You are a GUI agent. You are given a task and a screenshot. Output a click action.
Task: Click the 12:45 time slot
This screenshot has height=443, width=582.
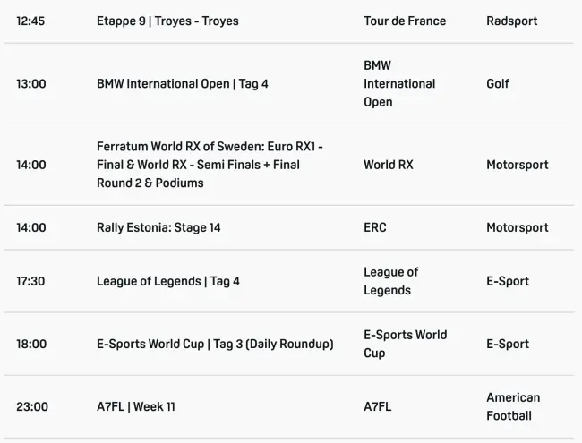click(31, 21)
